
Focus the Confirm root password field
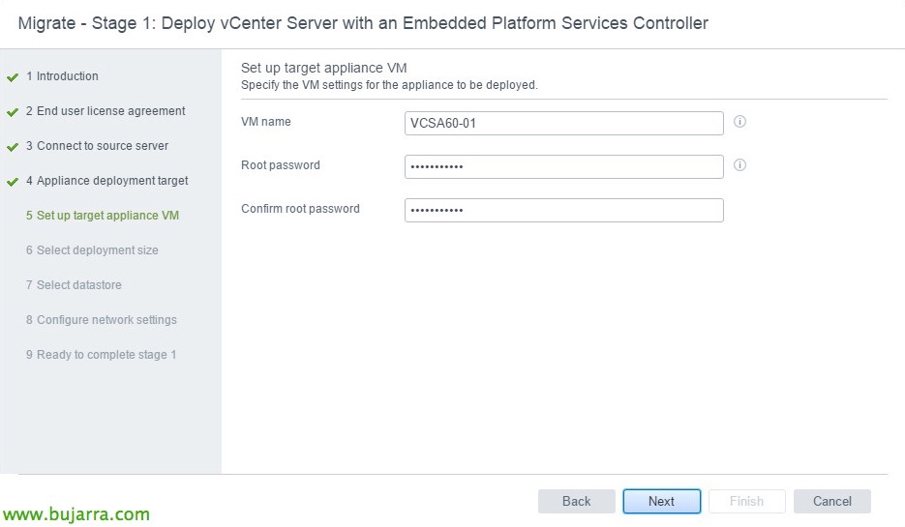(563, 210)
